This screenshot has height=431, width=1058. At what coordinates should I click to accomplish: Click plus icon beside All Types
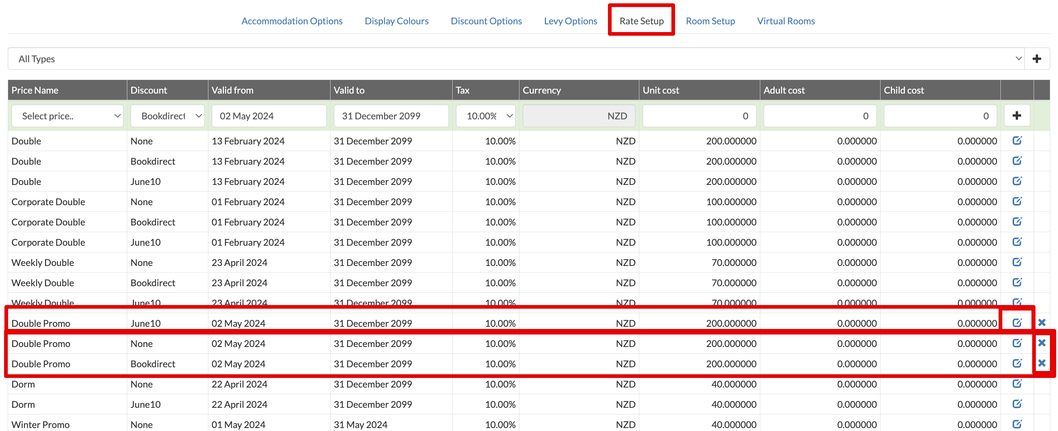1037,59
